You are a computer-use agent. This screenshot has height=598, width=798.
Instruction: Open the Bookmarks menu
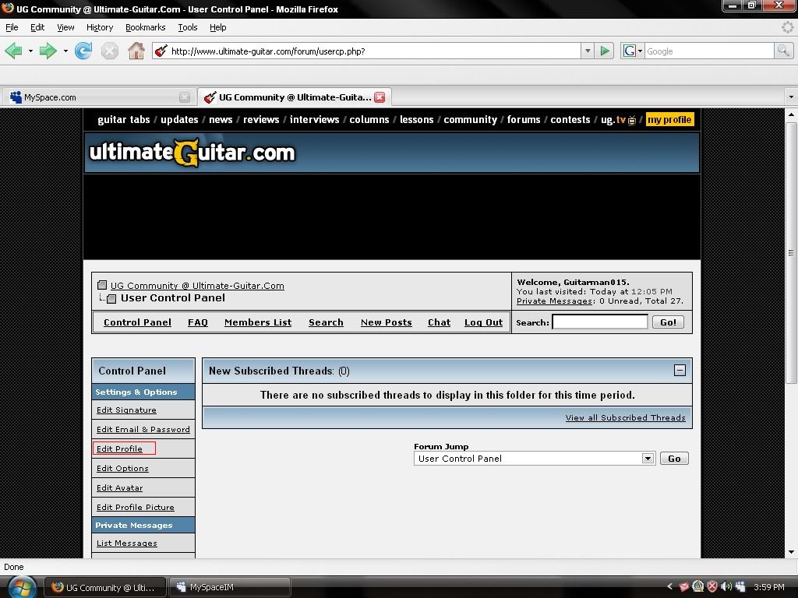145,27
